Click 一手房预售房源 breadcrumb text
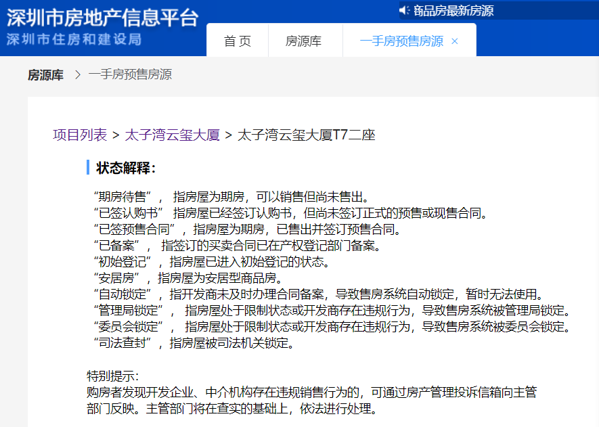Image resolution: width=599 pixels, height=427 pixels. 130,74
